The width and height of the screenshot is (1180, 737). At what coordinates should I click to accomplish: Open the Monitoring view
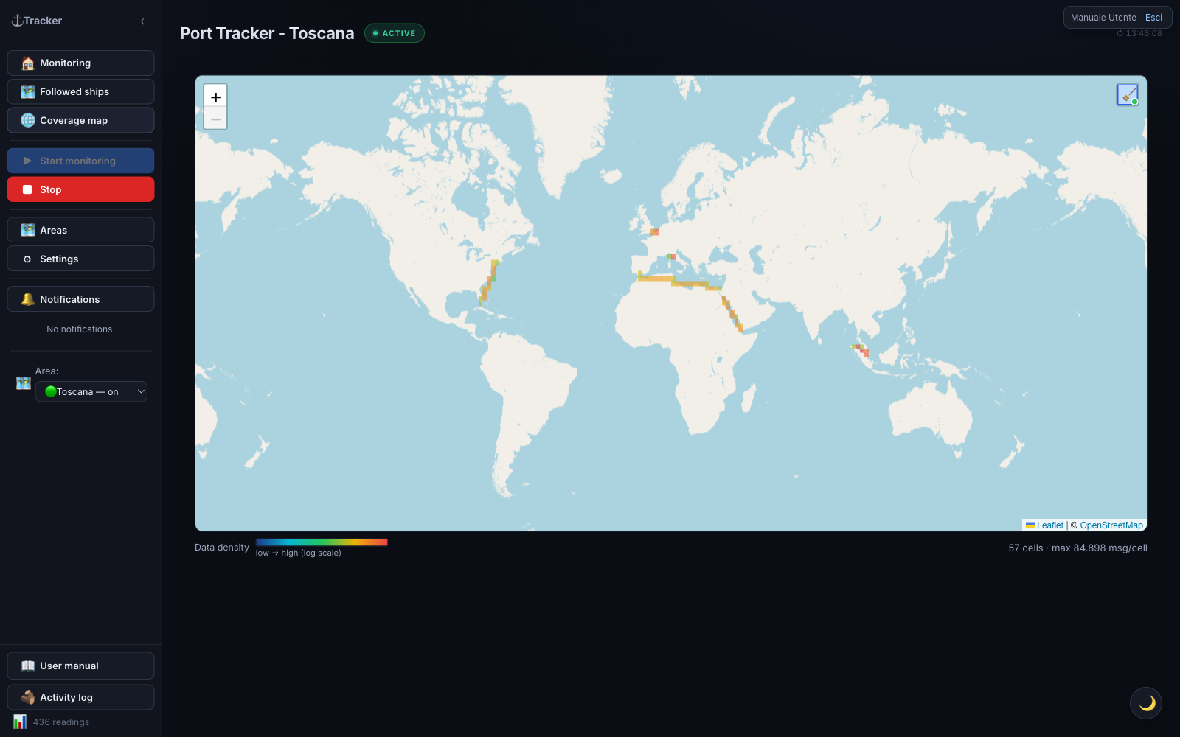click(80, 63)
